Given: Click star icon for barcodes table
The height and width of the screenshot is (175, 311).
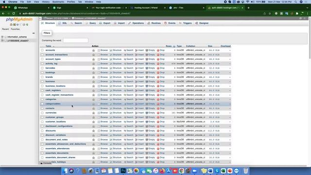Looking at the screenshot, I should [x=93, y=68].
